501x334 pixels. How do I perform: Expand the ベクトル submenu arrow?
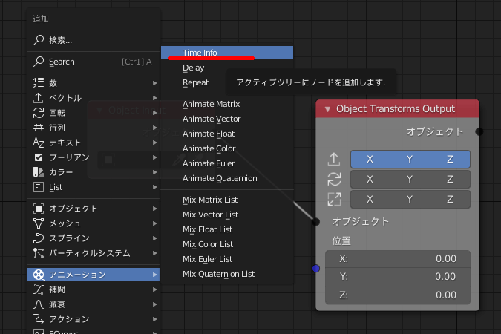[155, 98]
